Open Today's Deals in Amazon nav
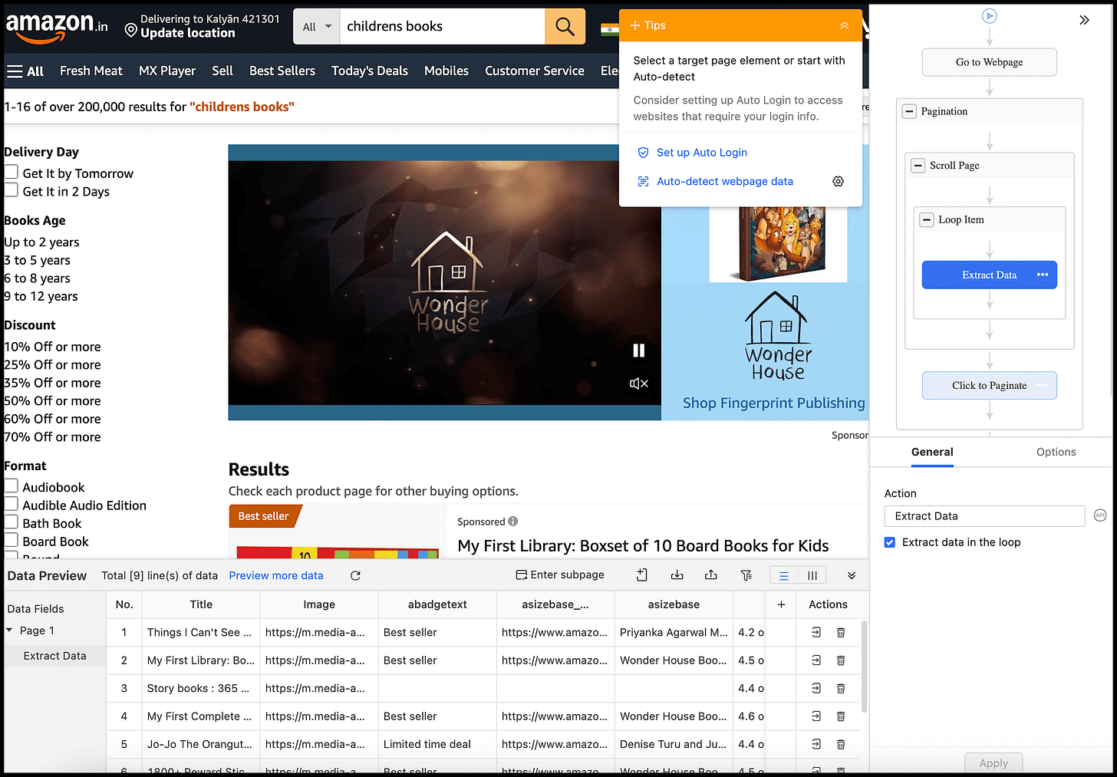The height and width of the screenshot is (777, 1117). (370, 71)
